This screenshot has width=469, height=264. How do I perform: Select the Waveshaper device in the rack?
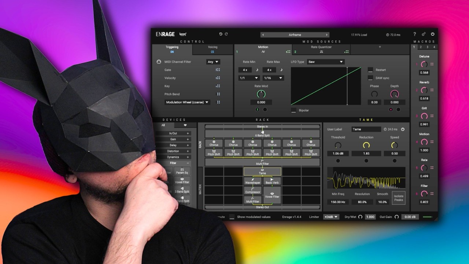click(x=252, y=181)
